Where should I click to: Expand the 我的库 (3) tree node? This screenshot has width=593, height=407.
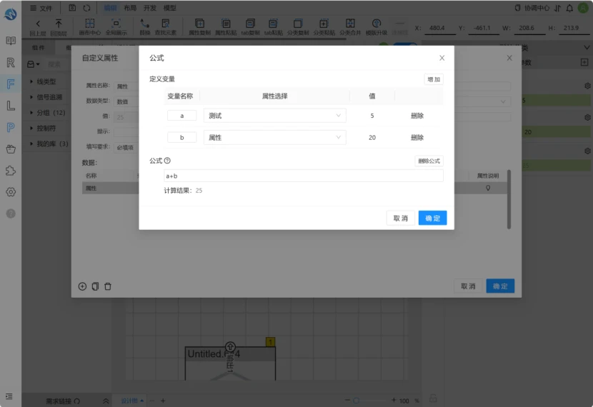click(31, 144)
